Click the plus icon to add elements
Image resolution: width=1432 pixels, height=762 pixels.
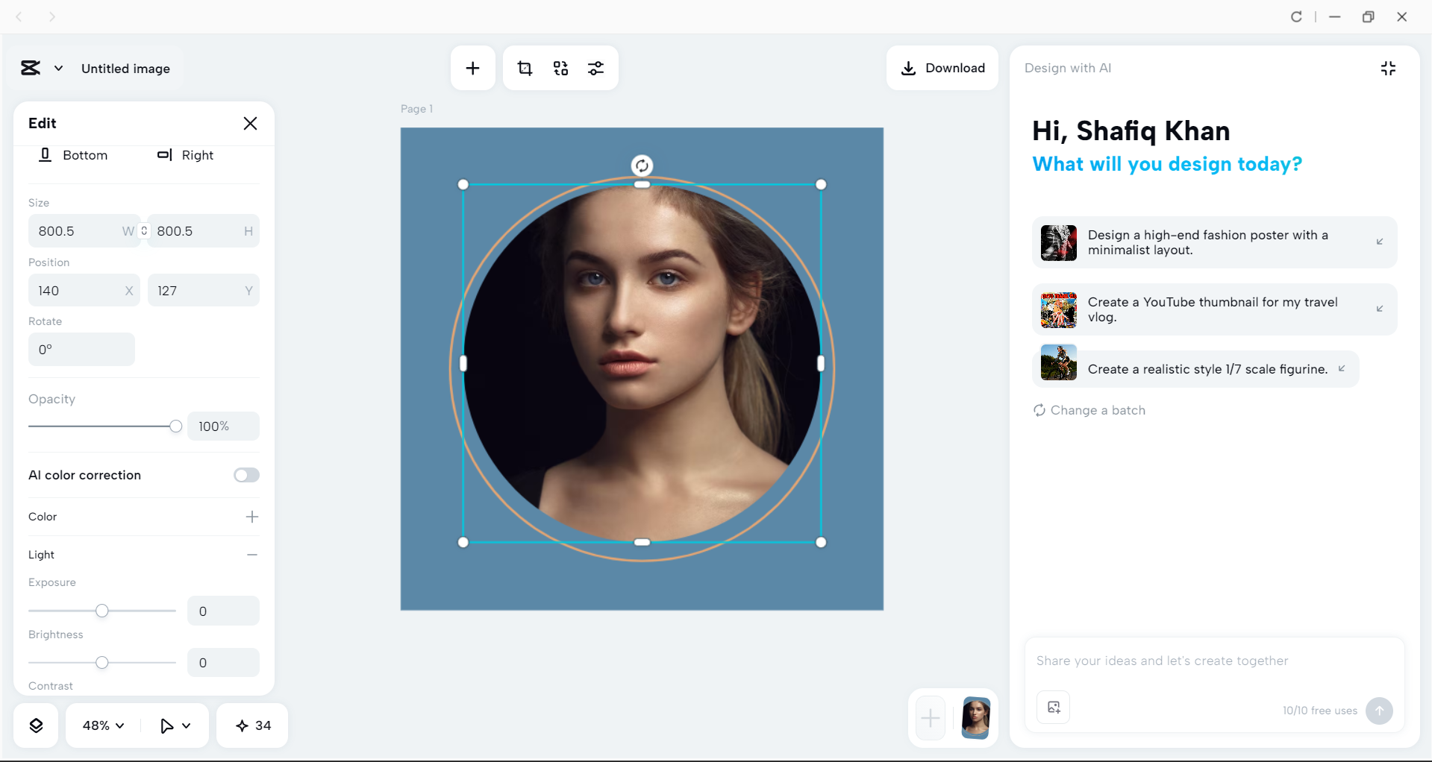pyautogui.click(x=472, y=68)
